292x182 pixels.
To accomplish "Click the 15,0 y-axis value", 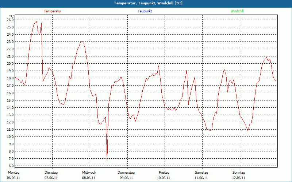I will point(10,100).
